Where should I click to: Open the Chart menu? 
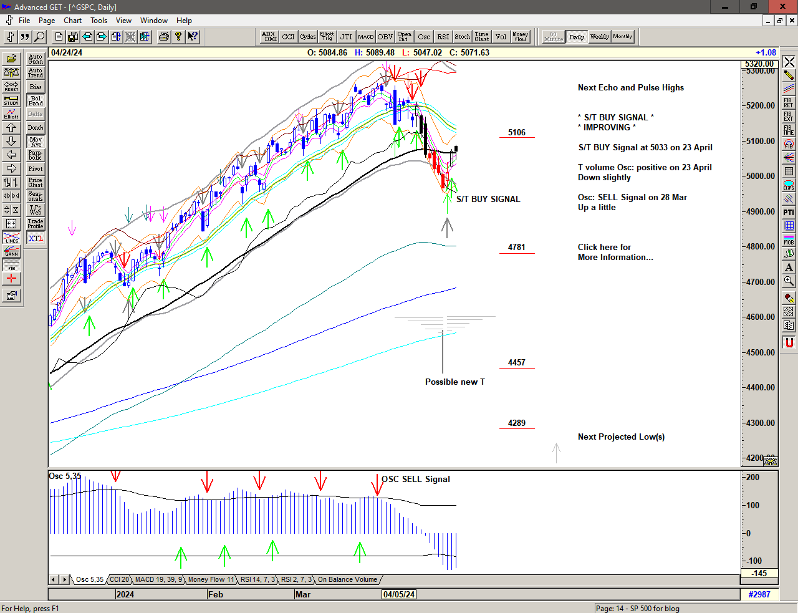click(x=72, y=21)
